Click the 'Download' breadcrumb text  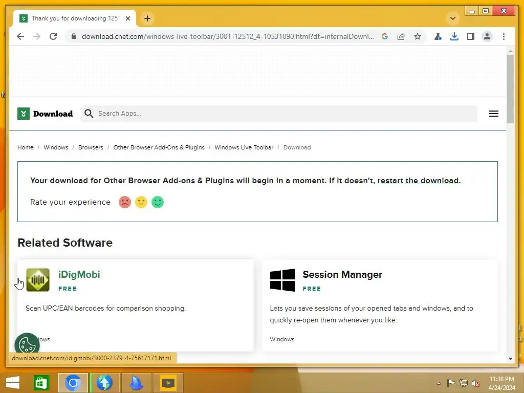pyautogui.click(x=297, y=147)
